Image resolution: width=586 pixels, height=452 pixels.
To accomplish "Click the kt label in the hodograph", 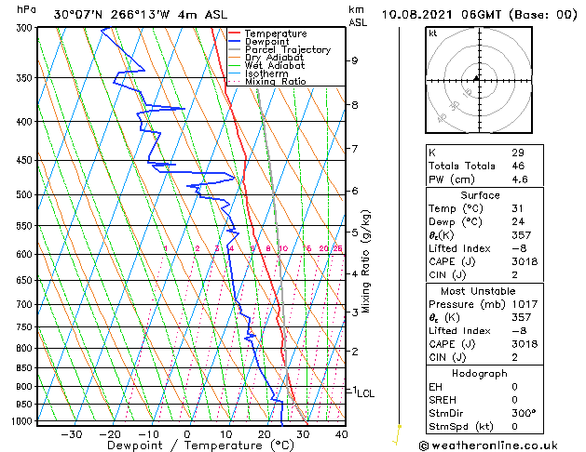I will pyautogui.click(x=433, y=33).
